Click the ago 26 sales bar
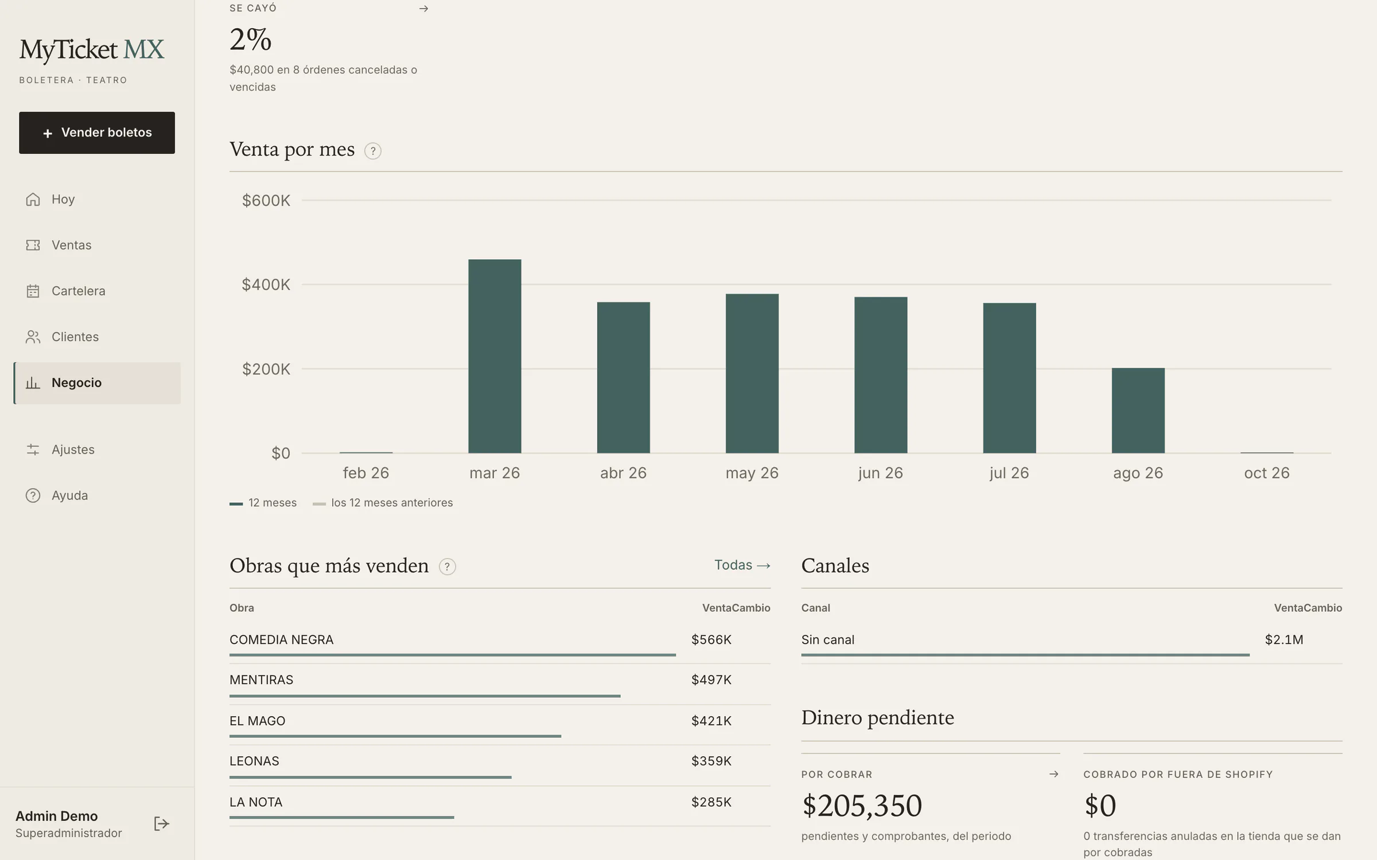Viewport: 1377px width, 860px height. 1138,411
